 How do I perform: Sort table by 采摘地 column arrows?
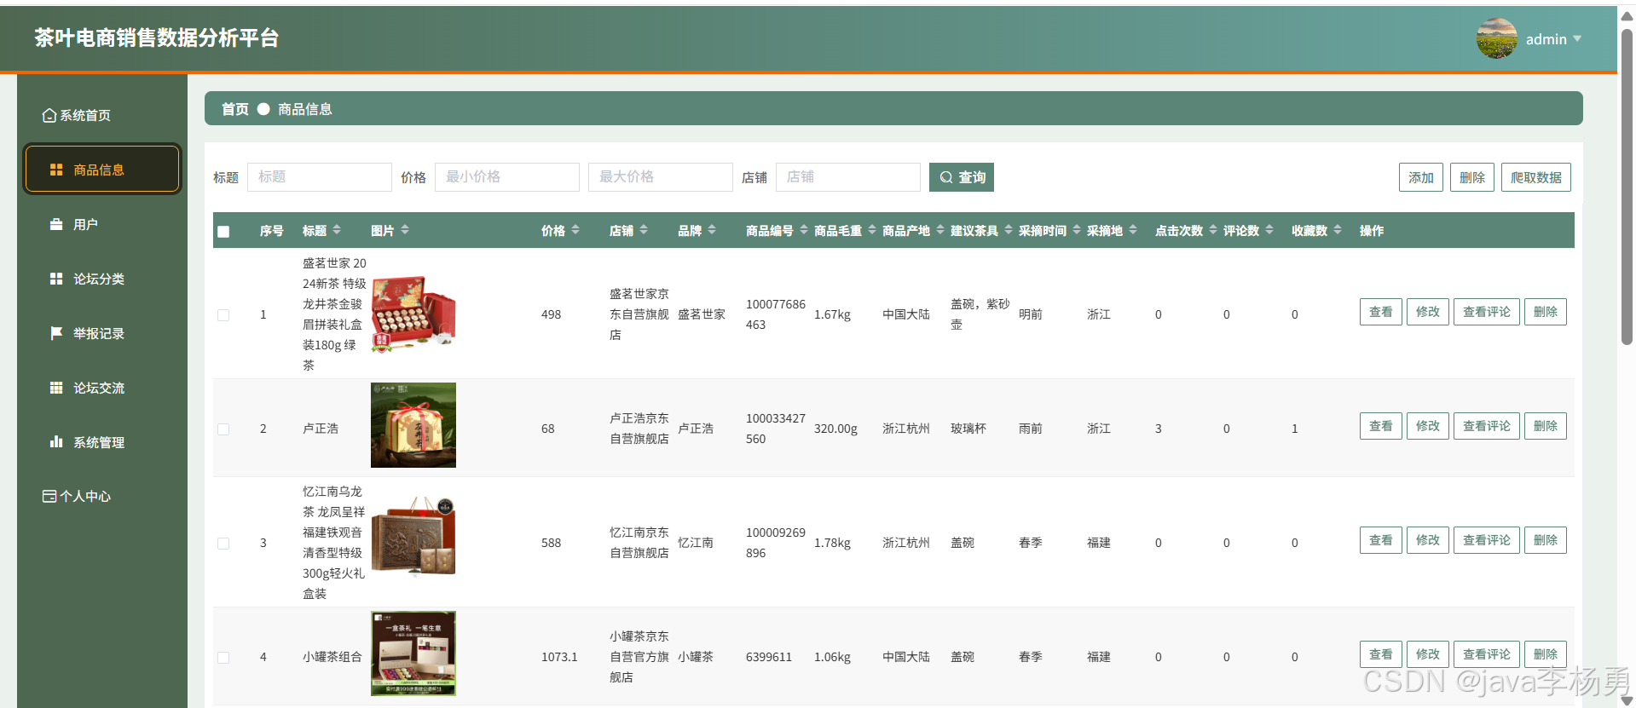pos(1133,230)
